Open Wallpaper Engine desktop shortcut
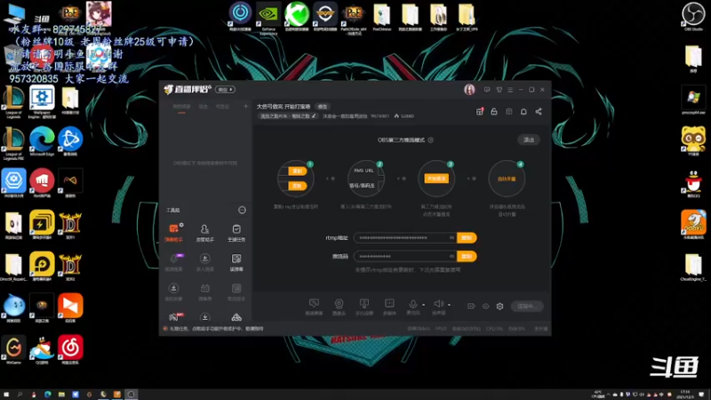The width and height of the screenshot is (711, 400). [42, 101]
